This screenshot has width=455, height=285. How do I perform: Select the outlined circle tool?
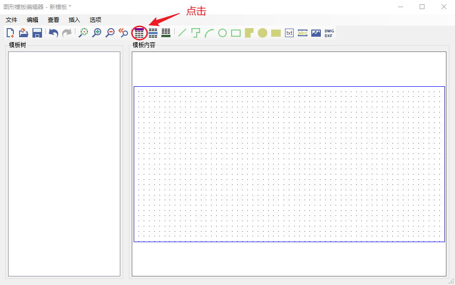pyautogui.click(x=222, y=33)
